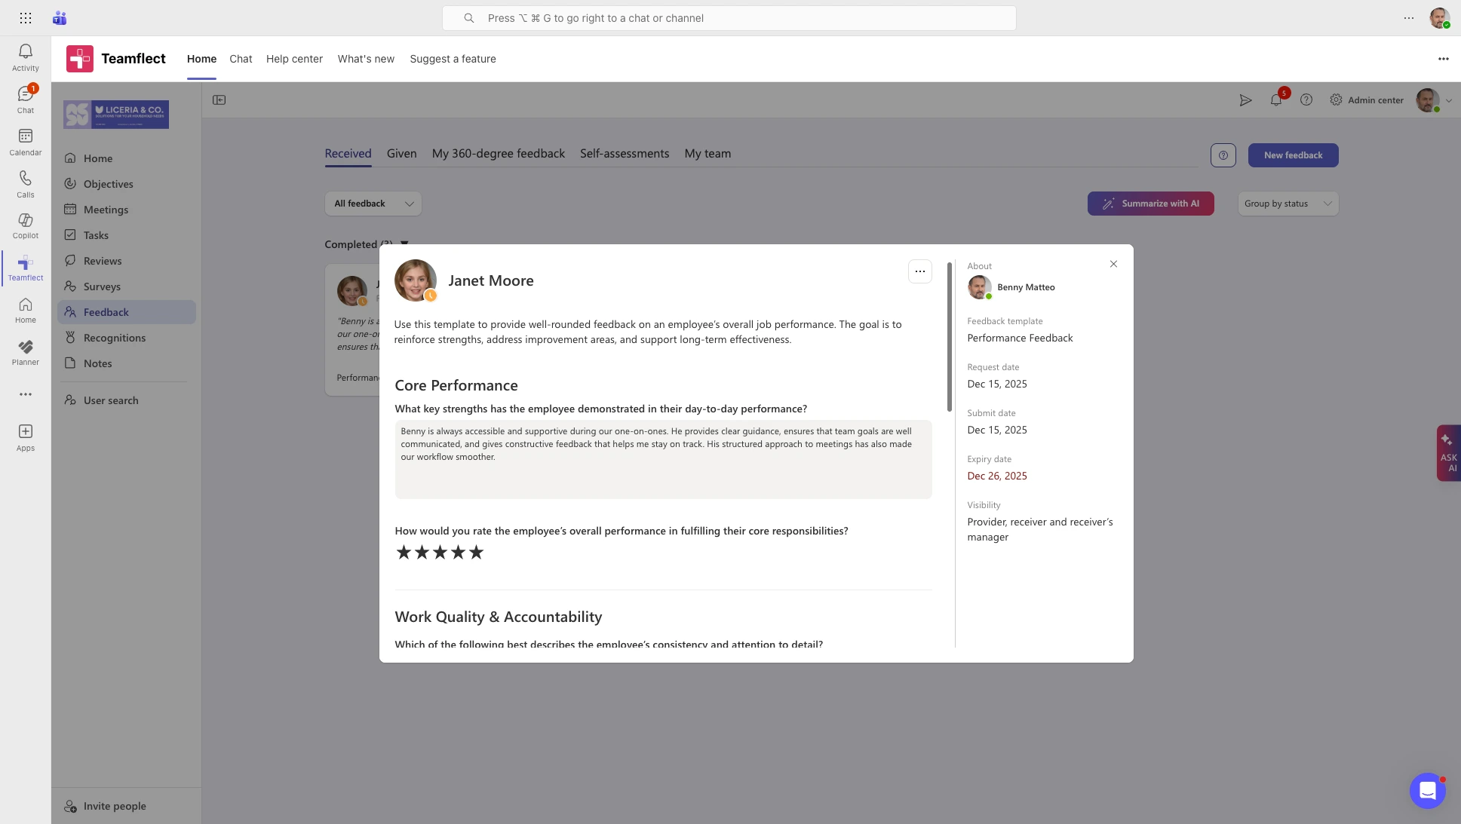Open the Planner app icon
The width and height of the screenshot is (1461, 824).
[26, 351]
